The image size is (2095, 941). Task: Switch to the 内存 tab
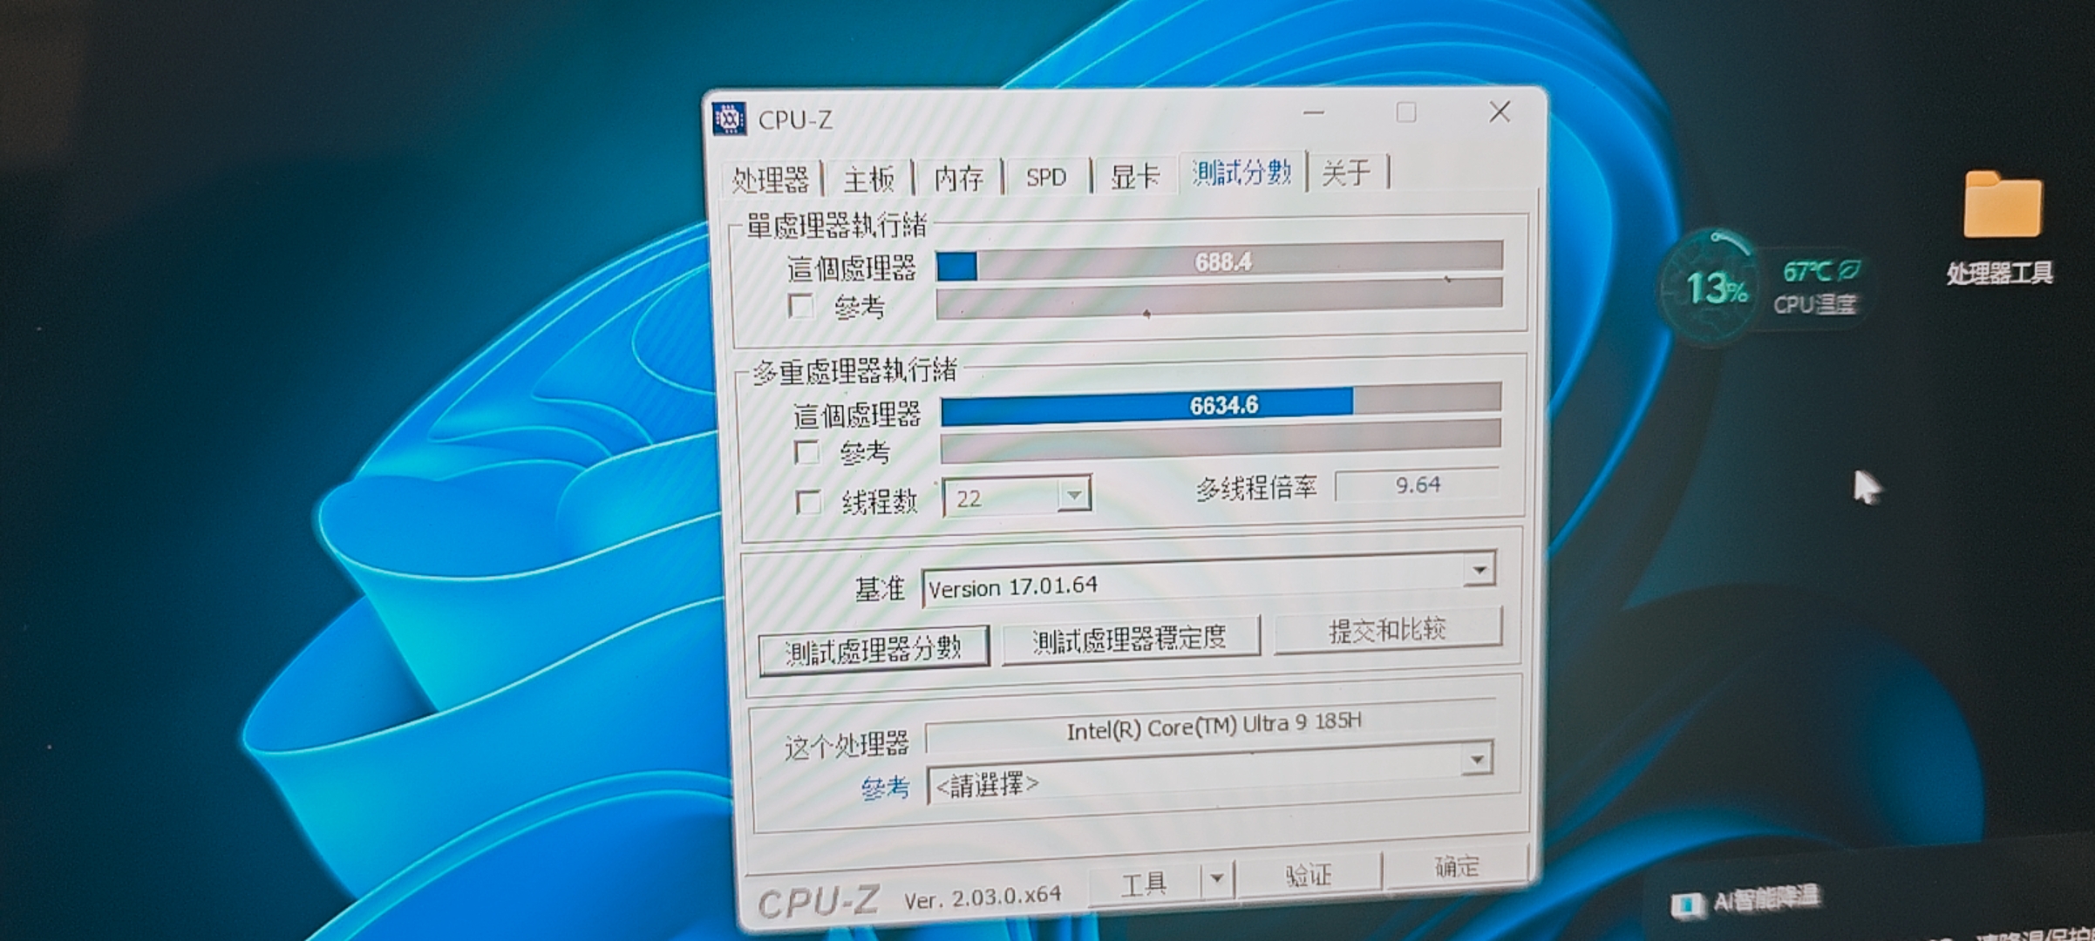point(958,179)
